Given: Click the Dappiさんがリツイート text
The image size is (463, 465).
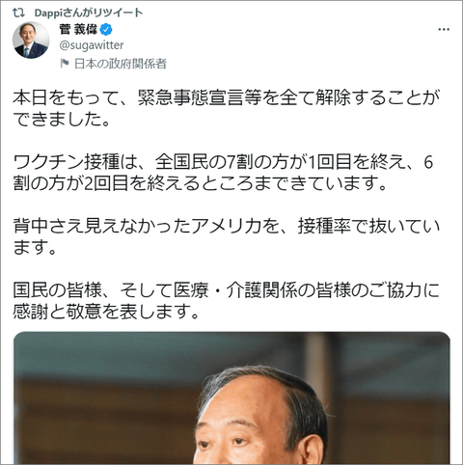Looking at the screenshot, I should 89,13.
